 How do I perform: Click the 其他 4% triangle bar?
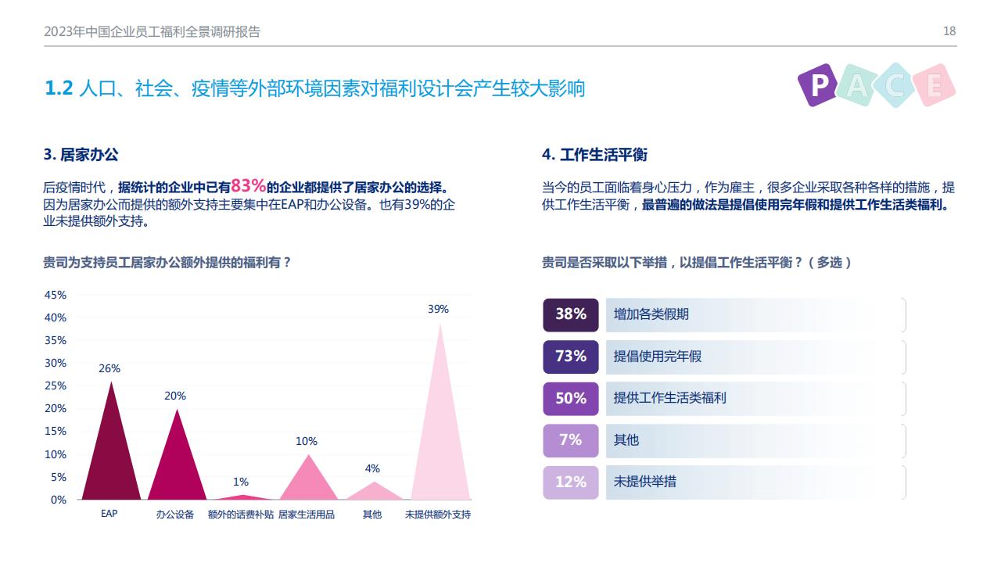click(373, 493)
